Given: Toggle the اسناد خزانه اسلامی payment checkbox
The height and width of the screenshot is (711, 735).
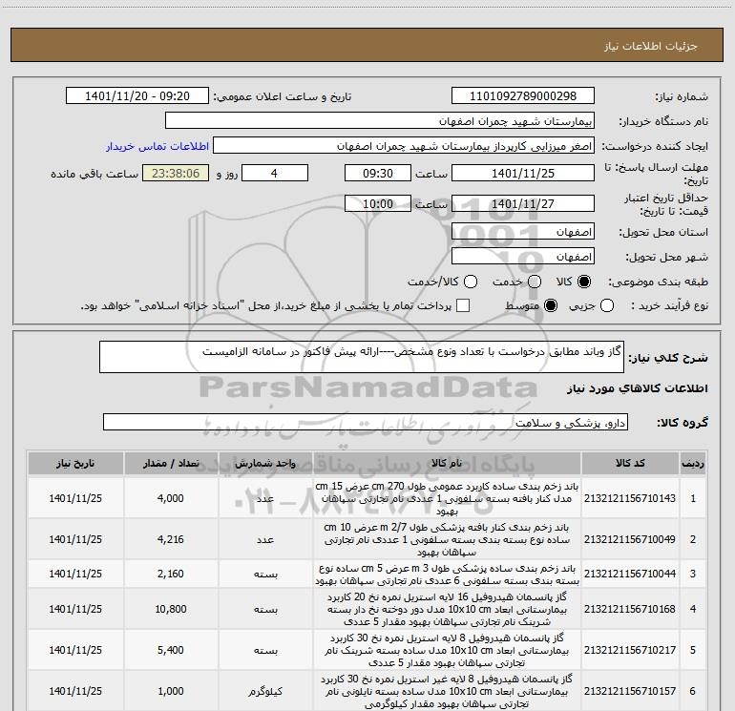Looking at the screenshot, I should (463, 305).
